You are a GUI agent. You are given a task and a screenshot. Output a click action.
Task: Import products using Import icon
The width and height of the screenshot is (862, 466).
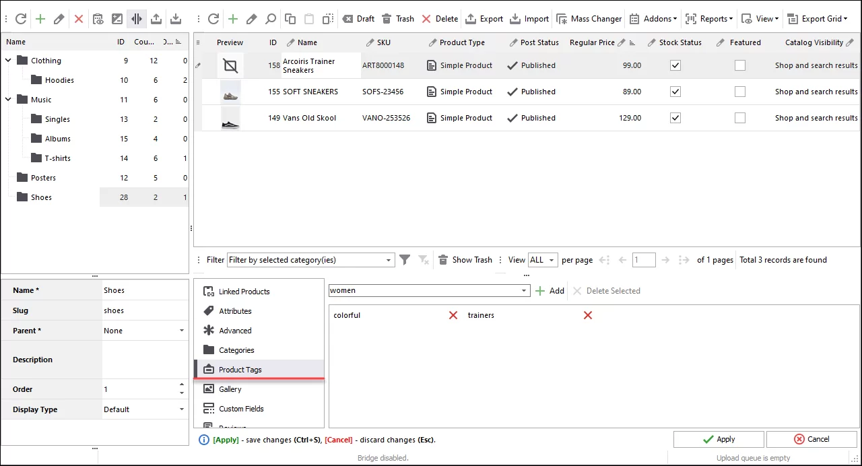click(529, 18)
